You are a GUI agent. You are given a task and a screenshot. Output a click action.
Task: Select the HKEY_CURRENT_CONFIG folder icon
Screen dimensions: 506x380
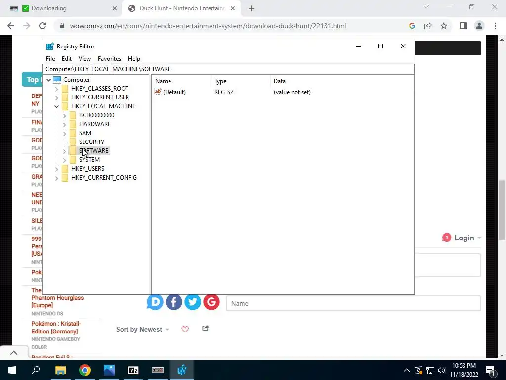65,178
